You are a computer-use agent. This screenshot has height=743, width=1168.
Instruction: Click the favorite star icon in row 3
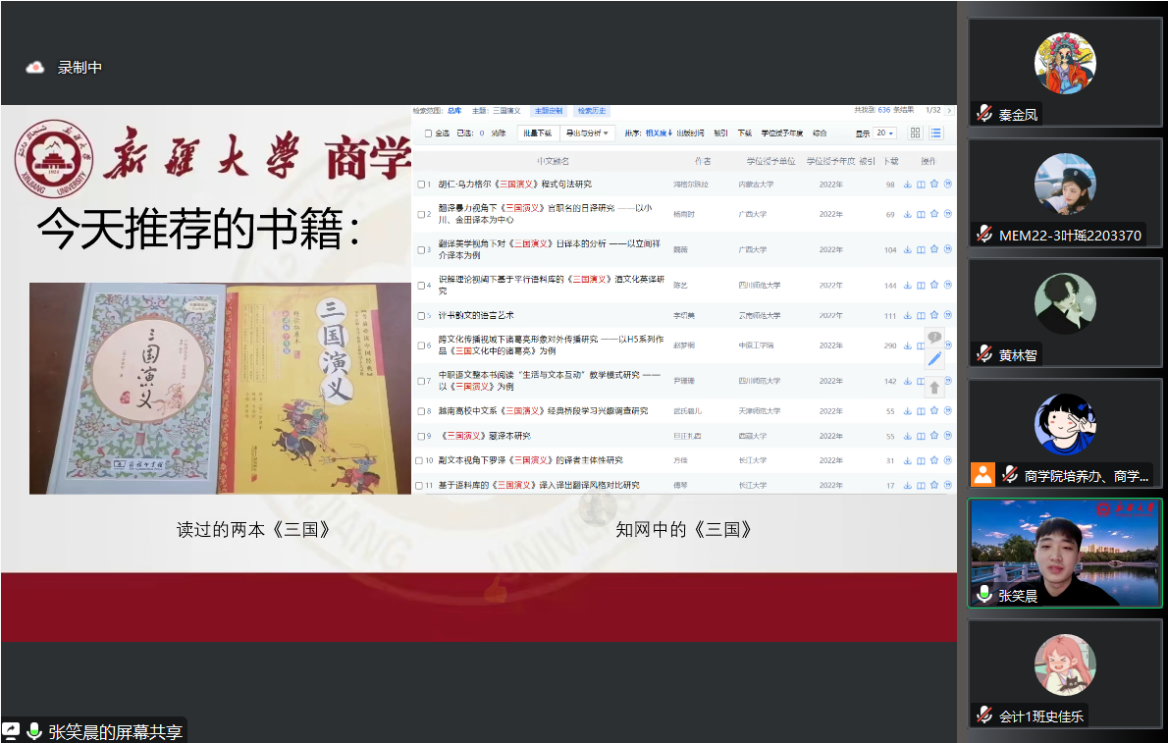point(934,250)
